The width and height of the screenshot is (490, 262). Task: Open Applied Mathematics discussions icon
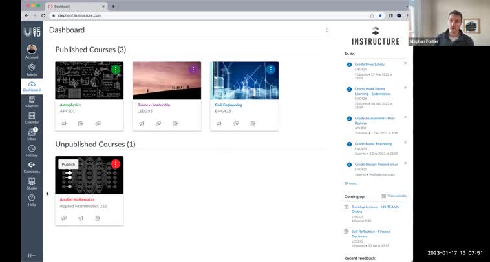[x=64, y=218]
